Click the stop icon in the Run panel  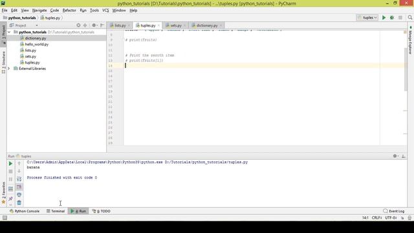(x=10, y=172)
